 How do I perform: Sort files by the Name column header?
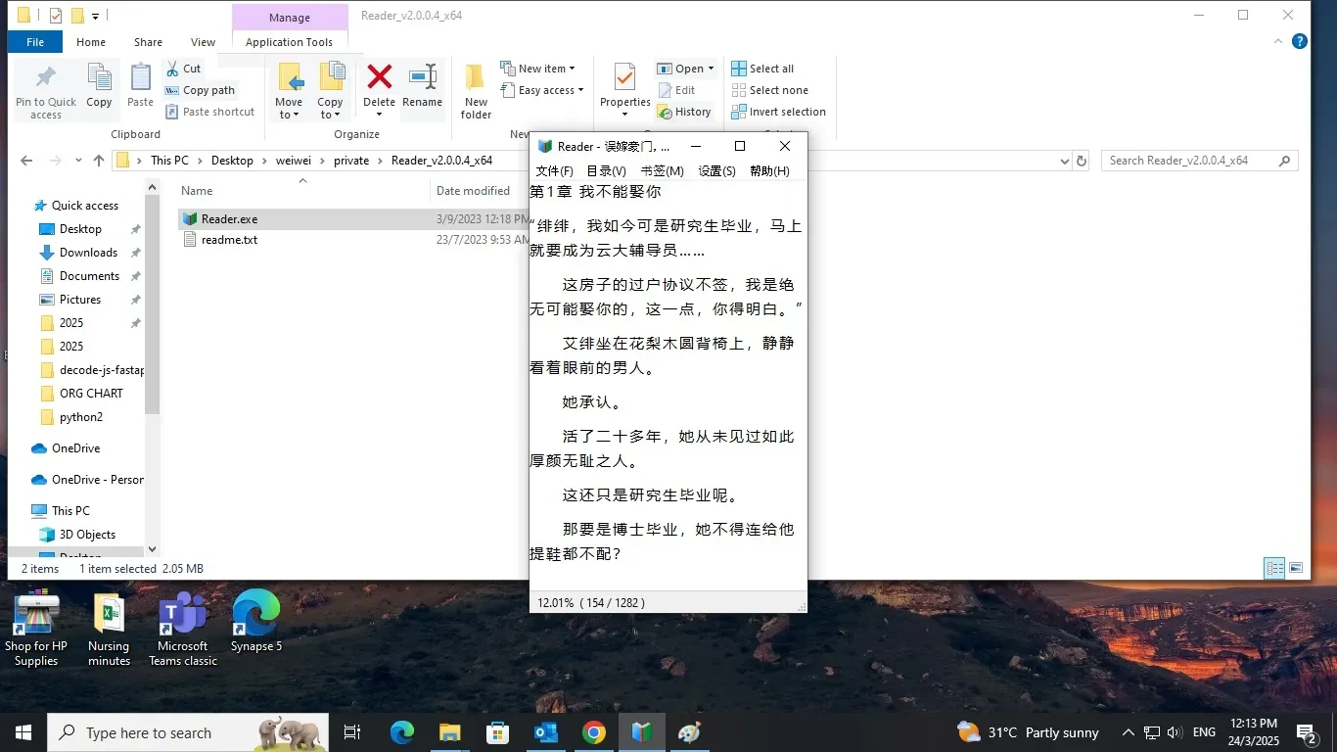click(x=197, y=191)
